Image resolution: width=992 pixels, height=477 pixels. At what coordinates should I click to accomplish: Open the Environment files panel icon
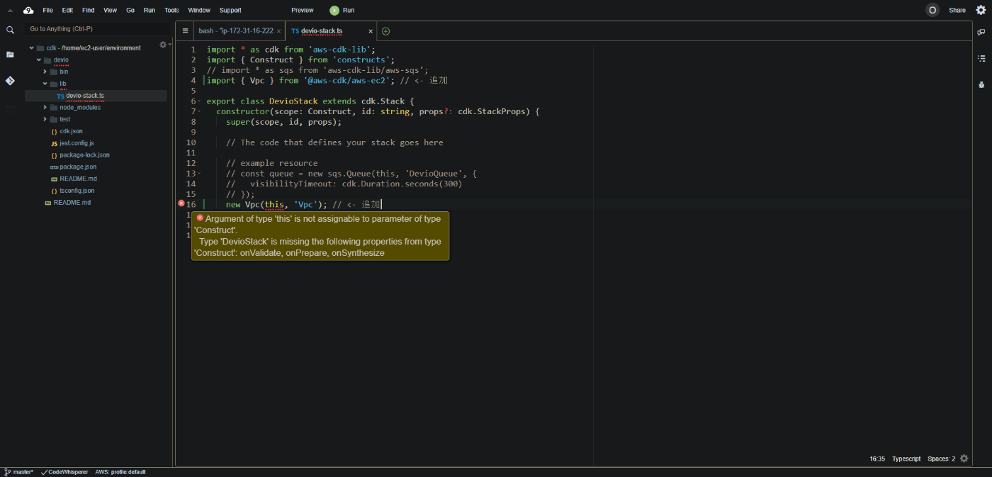[x=10, y=55]
